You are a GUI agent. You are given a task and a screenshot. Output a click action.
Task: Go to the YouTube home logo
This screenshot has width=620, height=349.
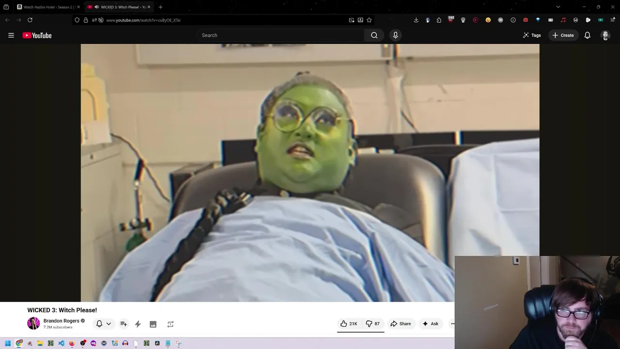pyautogui.click(x=37, y=35)
